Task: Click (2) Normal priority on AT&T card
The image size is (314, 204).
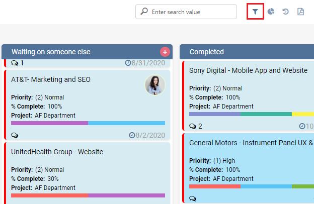Action: point(50,97)
